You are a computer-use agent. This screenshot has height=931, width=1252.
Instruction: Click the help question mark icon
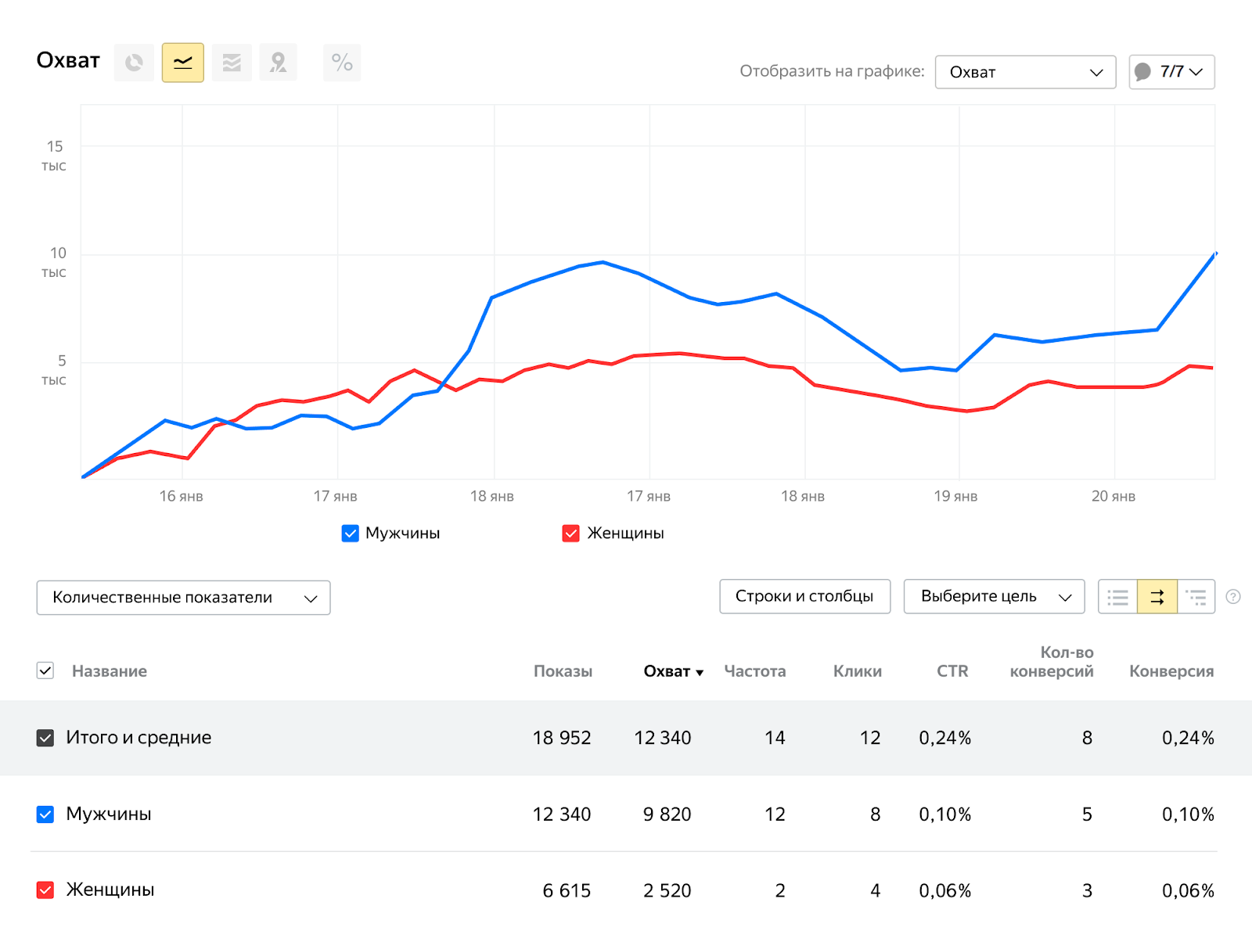(1233, 597)
